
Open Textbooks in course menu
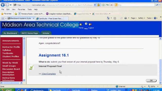[x=8, y=53]
